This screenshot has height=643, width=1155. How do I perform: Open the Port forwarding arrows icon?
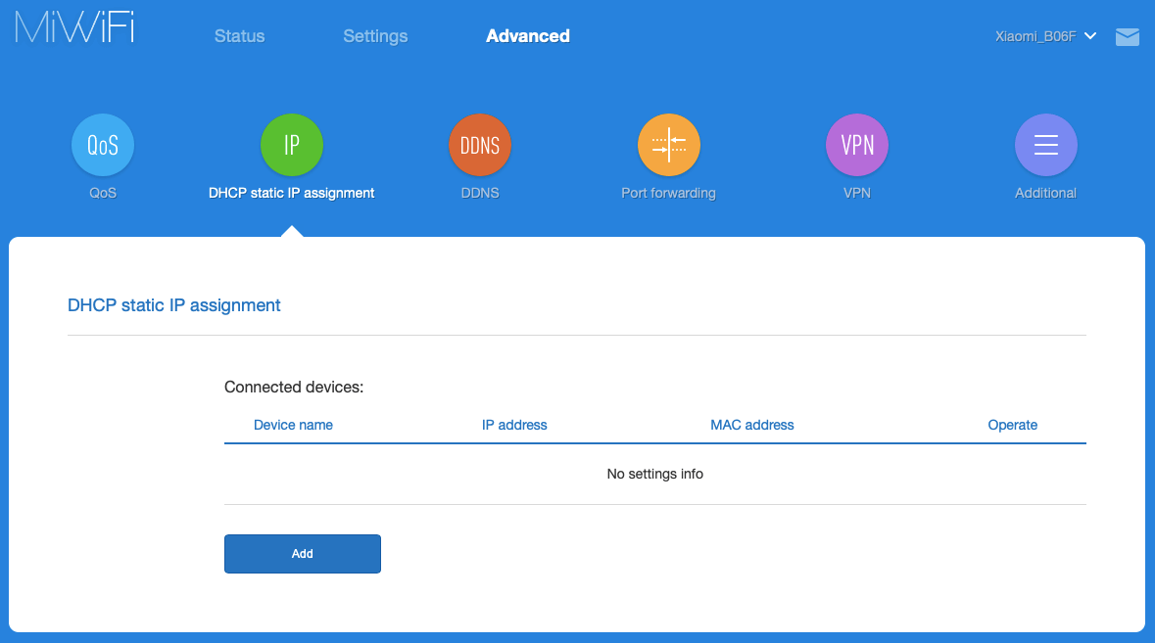click(669, 145)
